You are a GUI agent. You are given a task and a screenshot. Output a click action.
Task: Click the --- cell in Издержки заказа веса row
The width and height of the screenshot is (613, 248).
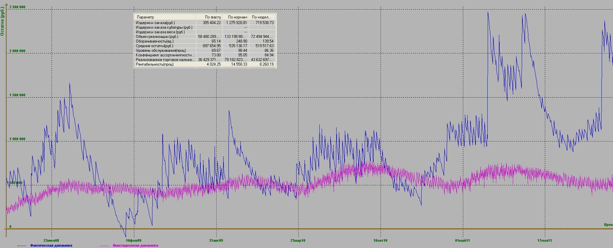click(x=245, y=32)
